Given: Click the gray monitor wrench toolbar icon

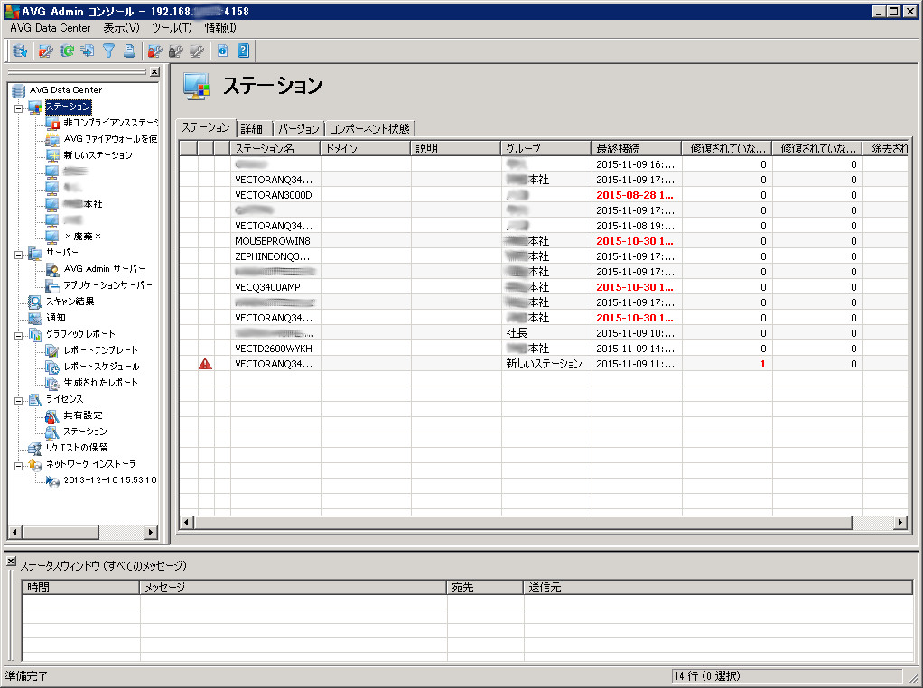Looking at the screenshot, I should click(197, 51).
